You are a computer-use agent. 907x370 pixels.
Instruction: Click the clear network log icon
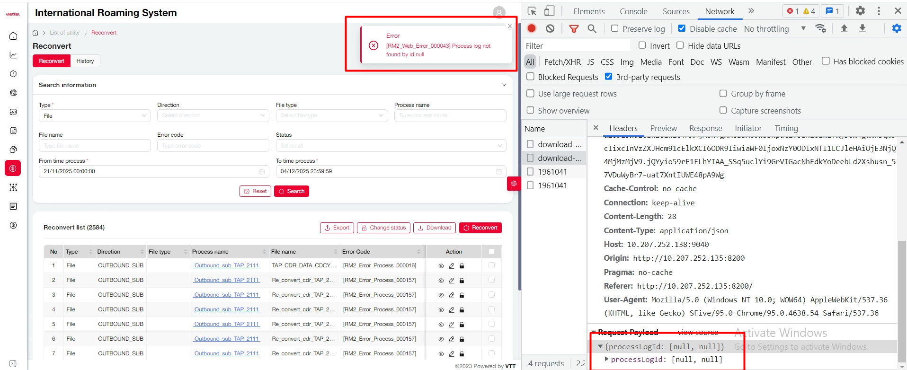(550, 28)
